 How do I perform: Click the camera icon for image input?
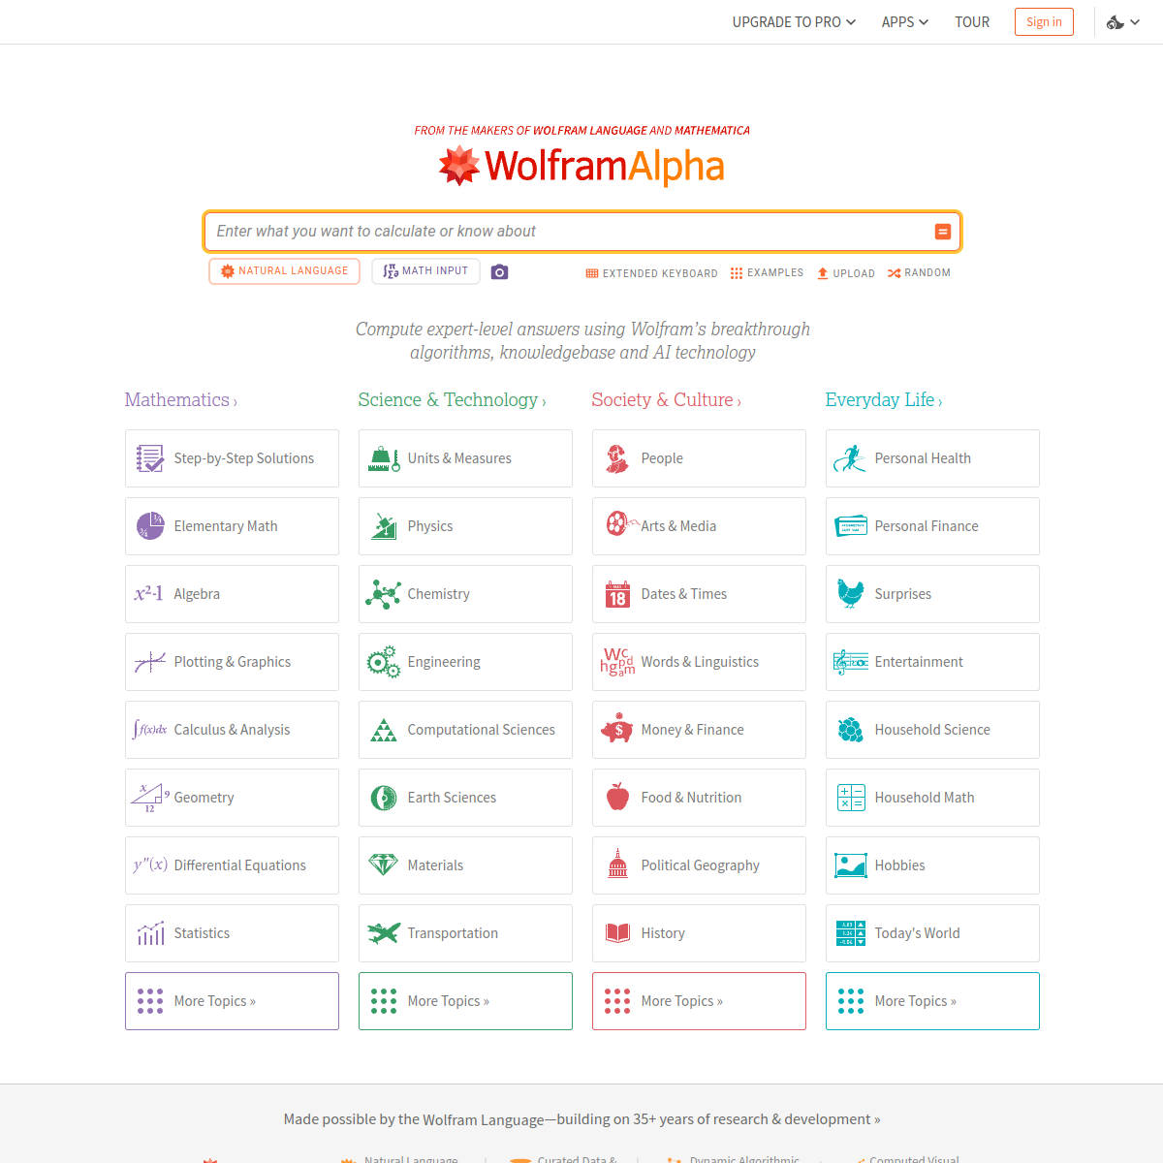pos(499,271)
